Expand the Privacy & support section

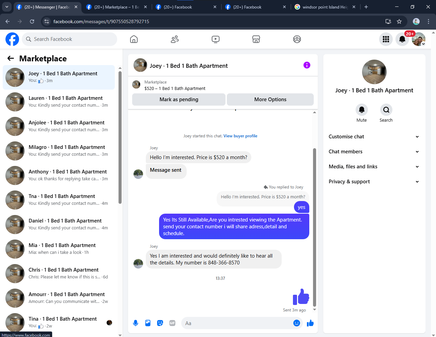point(374,182)
